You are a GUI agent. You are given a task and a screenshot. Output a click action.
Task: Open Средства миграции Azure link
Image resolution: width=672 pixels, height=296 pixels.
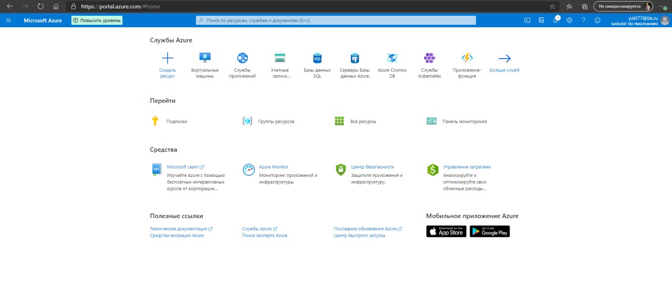pyautogui.click(x=177, y=236)
